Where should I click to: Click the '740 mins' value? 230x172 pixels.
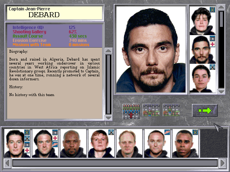(78, 40)
